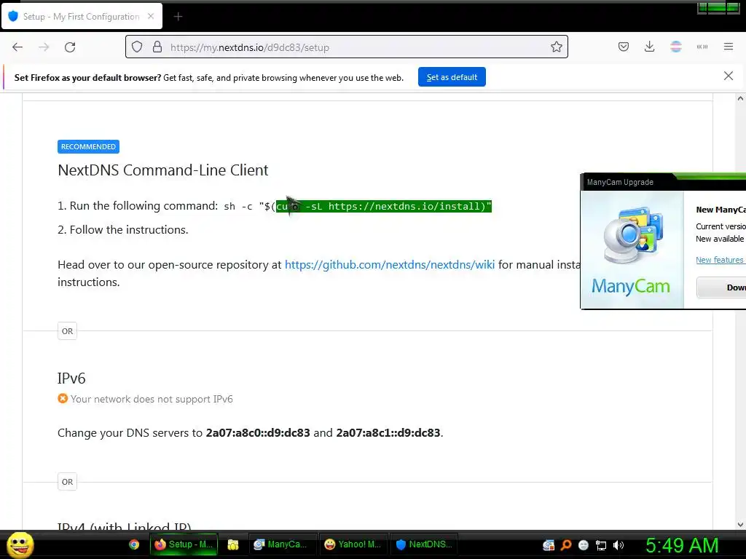Click Download button in ManyCam Upgrade
Viewport: 746px width, 559px height.
point(722,288)
